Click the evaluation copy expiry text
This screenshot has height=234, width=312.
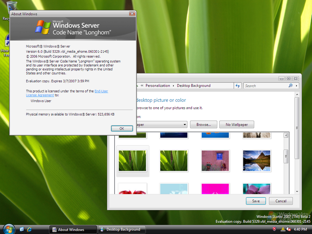coord(57,81)
